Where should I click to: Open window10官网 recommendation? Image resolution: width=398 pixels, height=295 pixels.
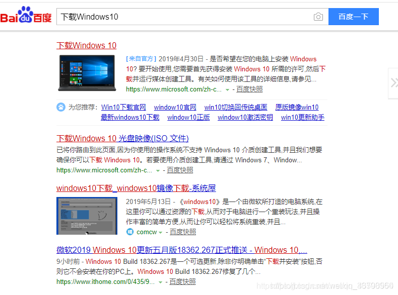tap(175, 108)
